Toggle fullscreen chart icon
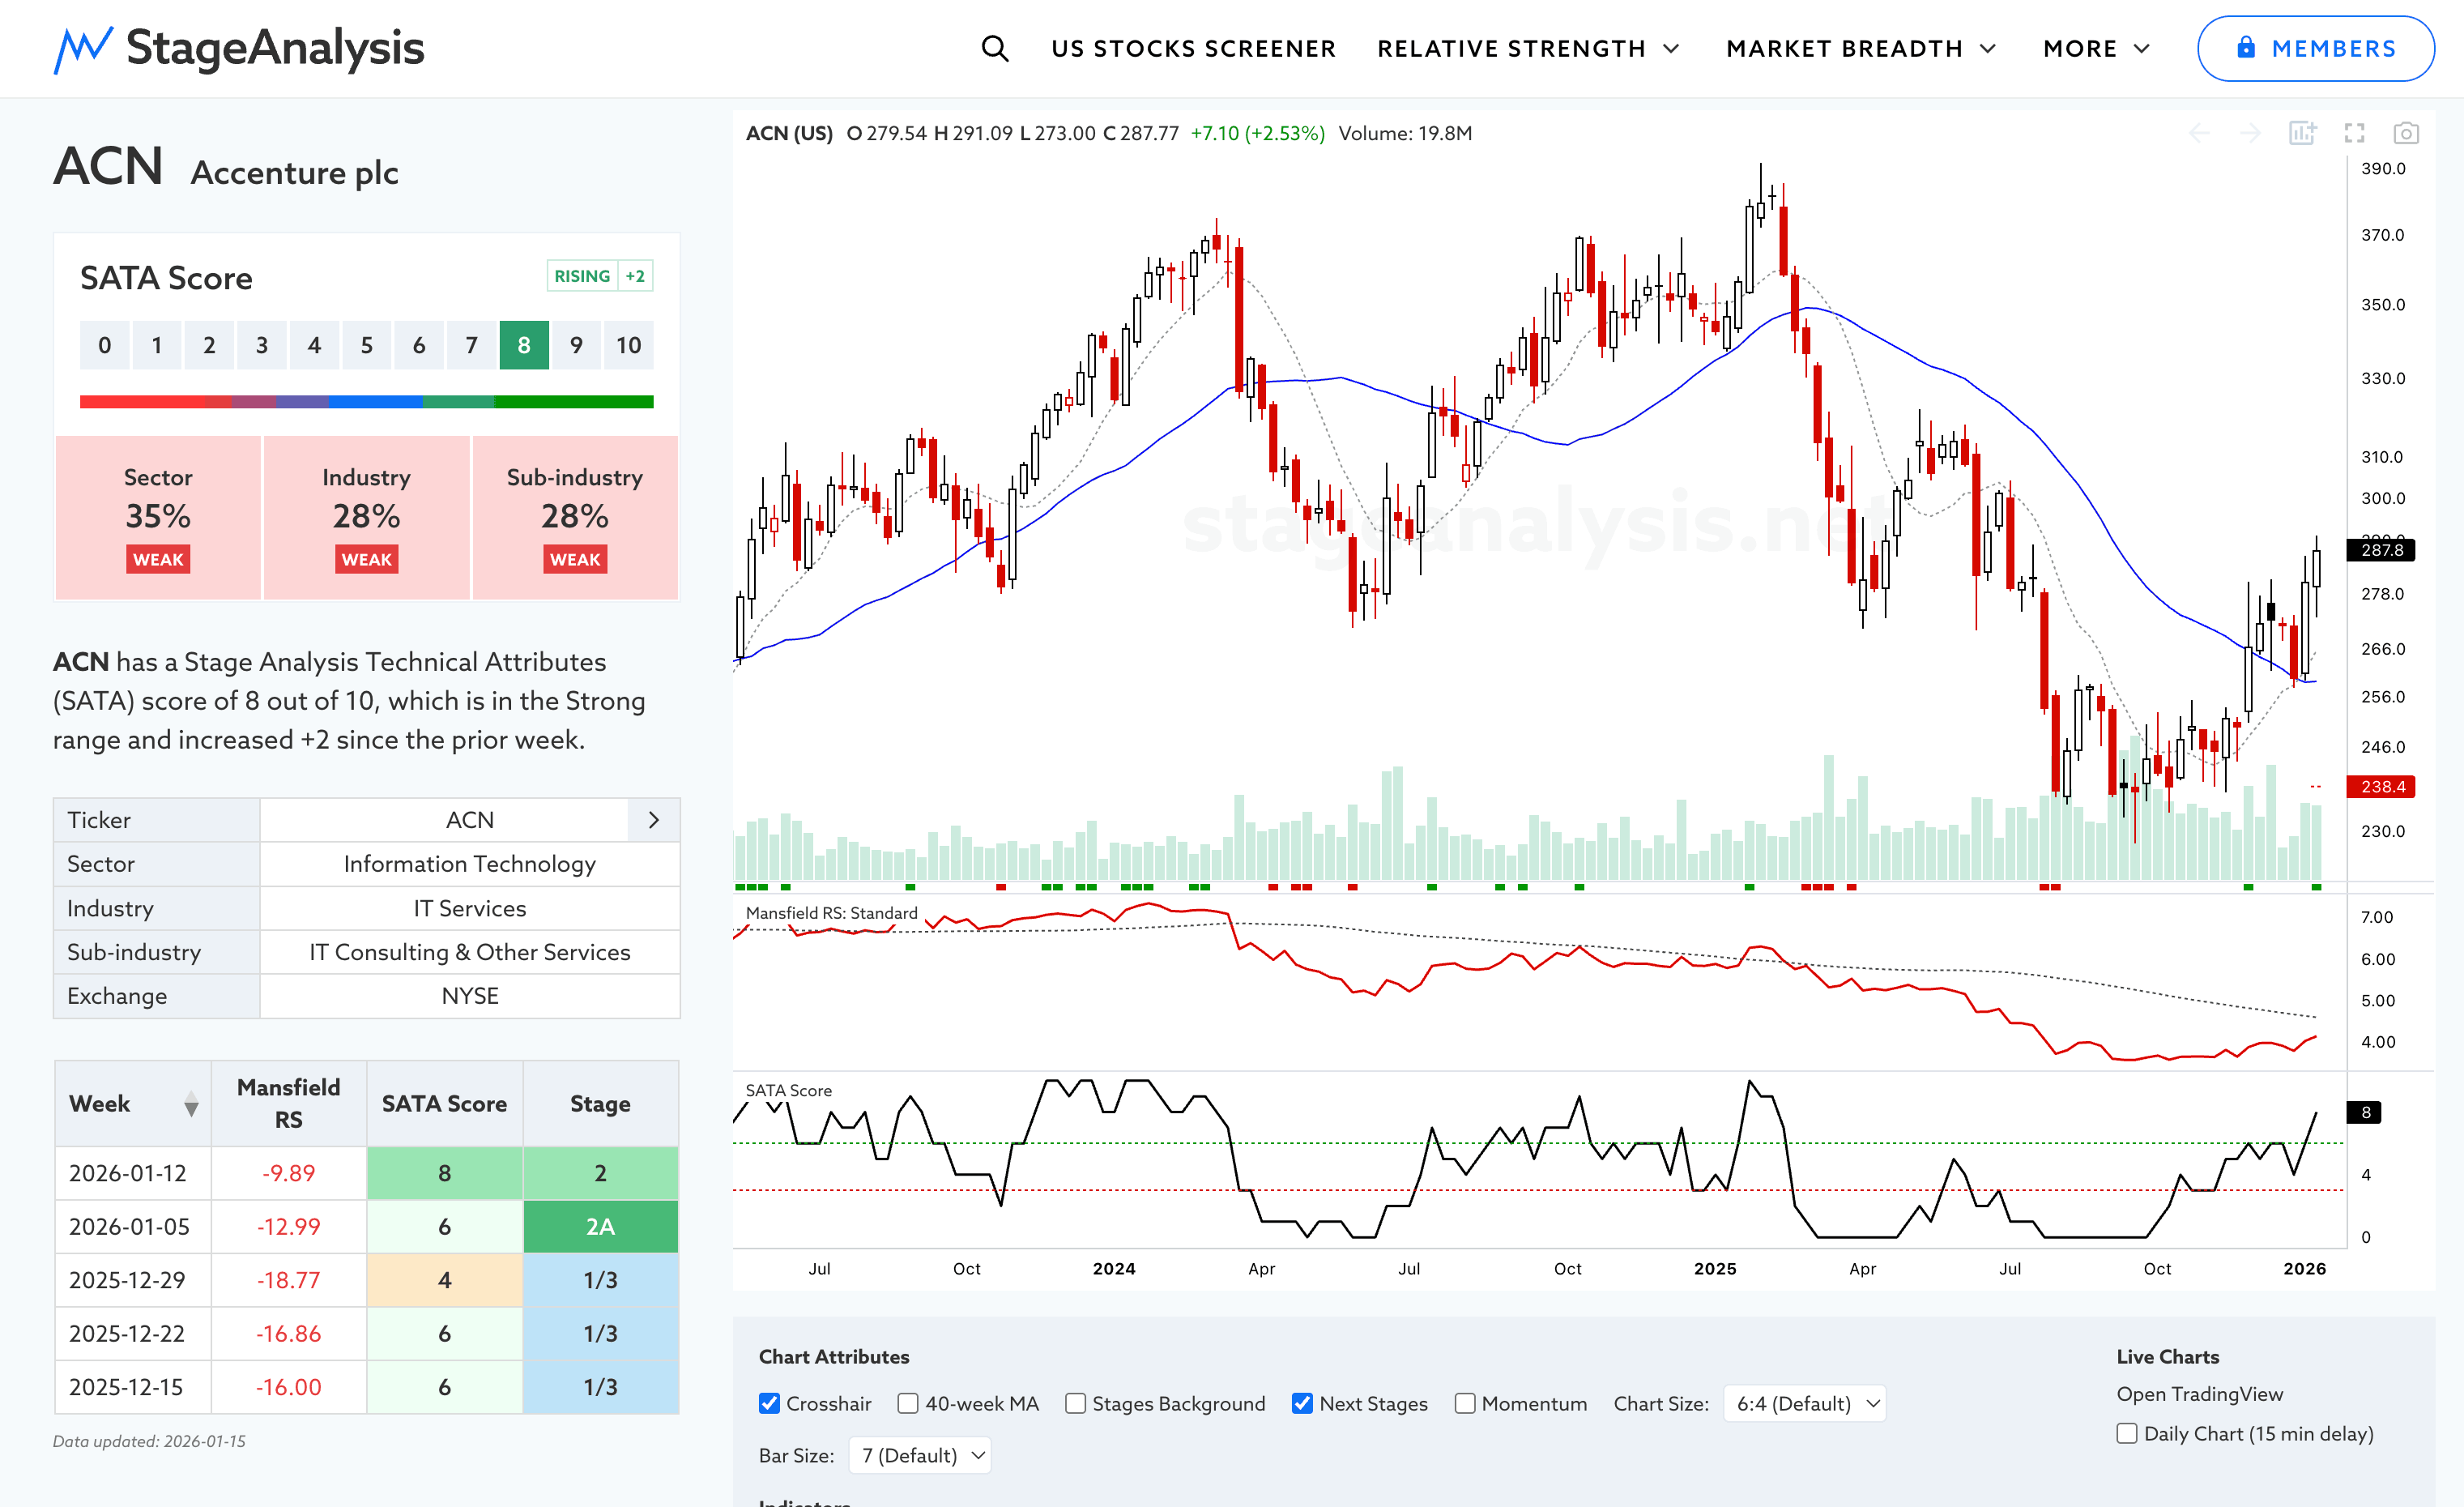Viewport: 2464px width, 1507px height. [2354, 133]
